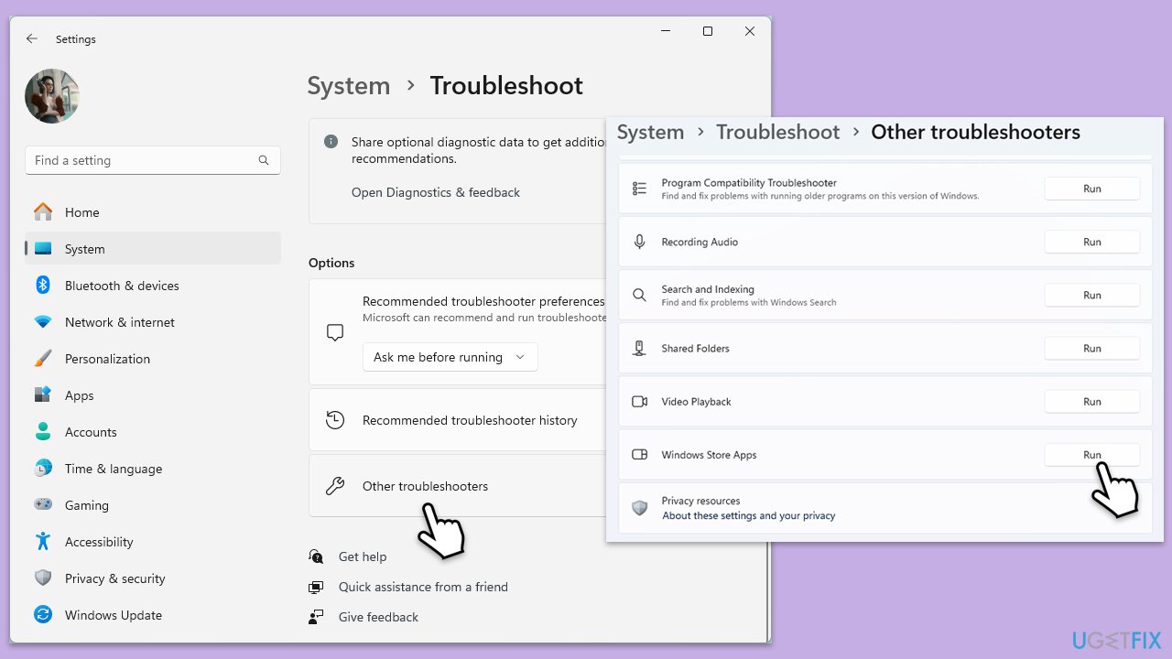1172x659 pixels.
Task: Go back with the Settings back arrow
Action: point(32,38)
